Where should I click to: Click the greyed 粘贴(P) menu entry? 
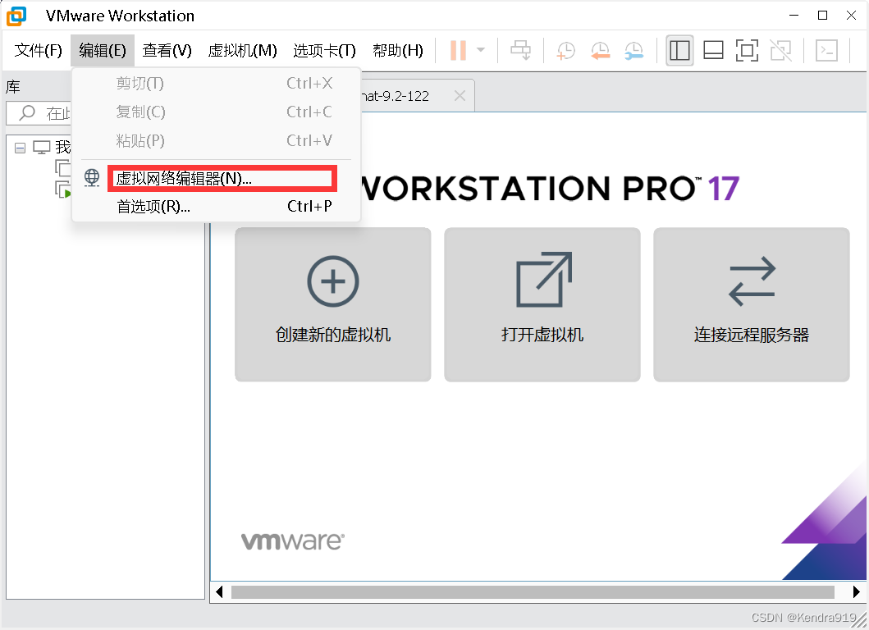[217, 141]
